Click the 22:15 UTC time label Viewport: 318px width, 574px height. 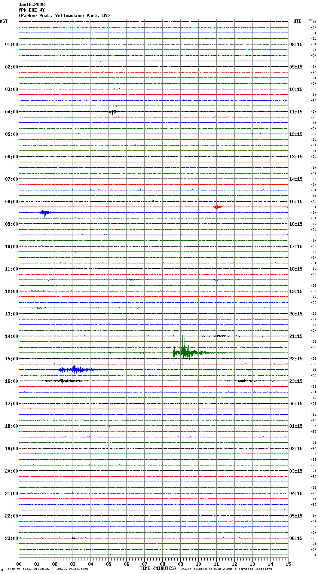coord(296,359)
